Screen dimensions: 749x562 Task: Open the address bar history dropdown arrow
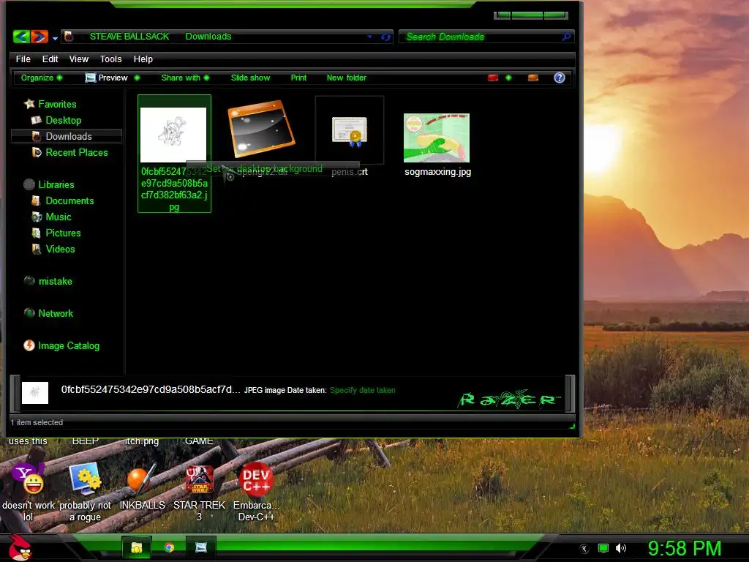(x=369, y=37)
